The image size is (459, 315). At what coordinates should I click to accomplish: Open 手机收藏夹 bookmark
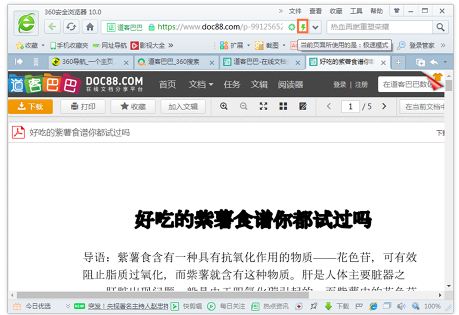click(69, 45)
